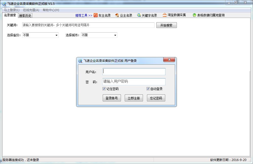This screenshot has height=164, width=253.
Task: Focus the 关键词 search input field
Action: (88, 25)
